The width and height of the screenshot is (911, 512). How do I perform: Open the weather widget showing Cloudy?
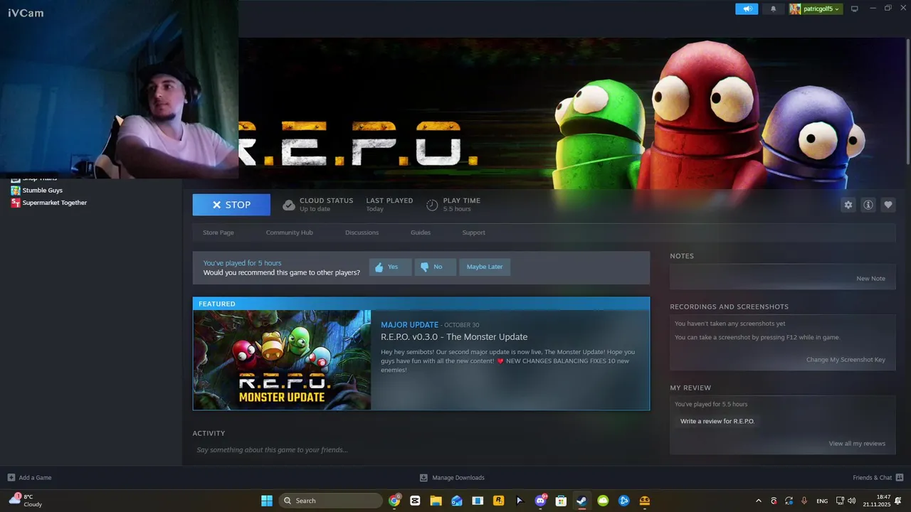(x=25, y=501)
